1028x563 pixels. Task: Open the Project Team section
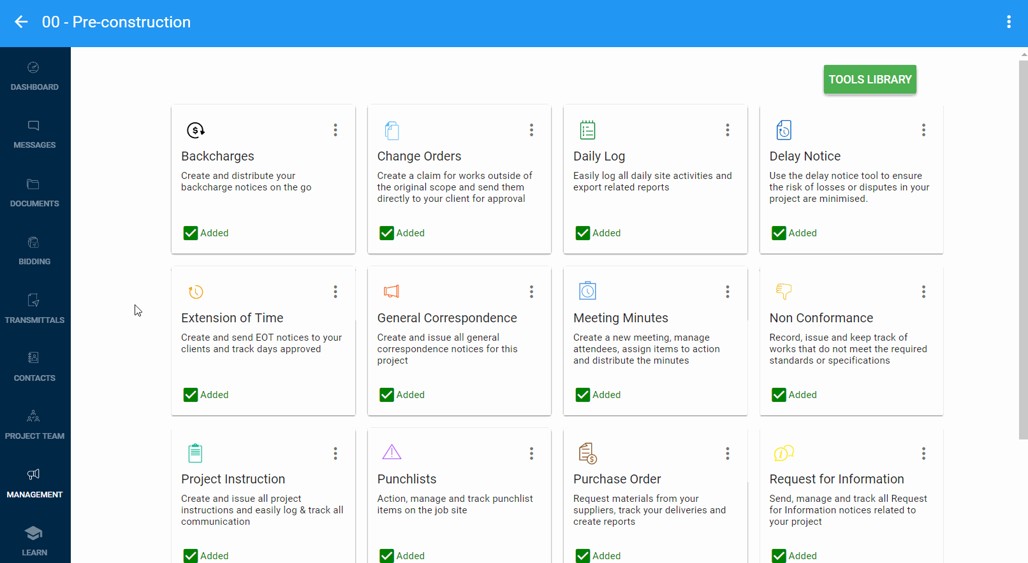coord(34,425)
